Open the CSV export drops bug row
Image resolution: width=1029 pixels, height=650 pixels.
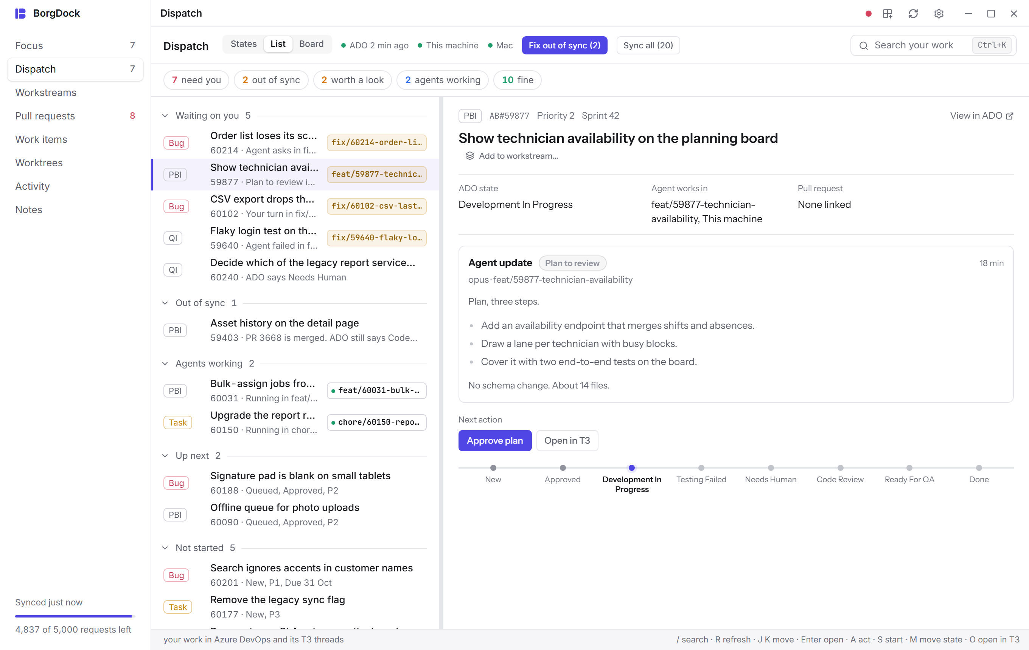pyautogui.click(x=295, y=207)
